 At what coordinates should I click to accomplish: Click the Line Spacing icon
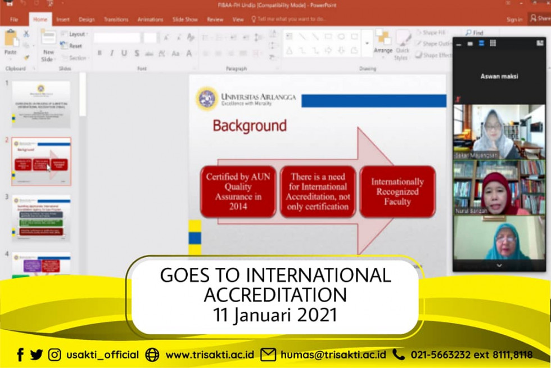(x=258, y=38)
